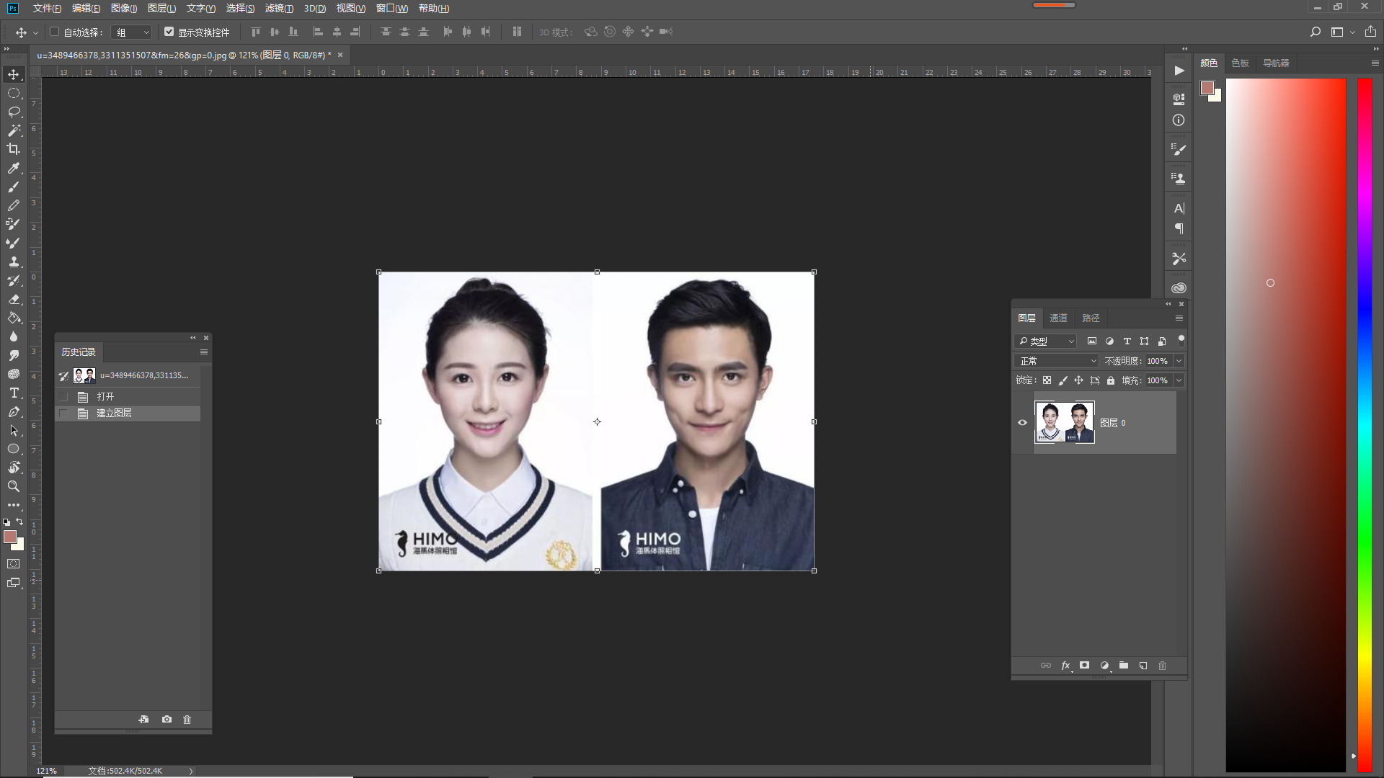Select the Hand tool

pyautogui.click(x=14, y=468)
